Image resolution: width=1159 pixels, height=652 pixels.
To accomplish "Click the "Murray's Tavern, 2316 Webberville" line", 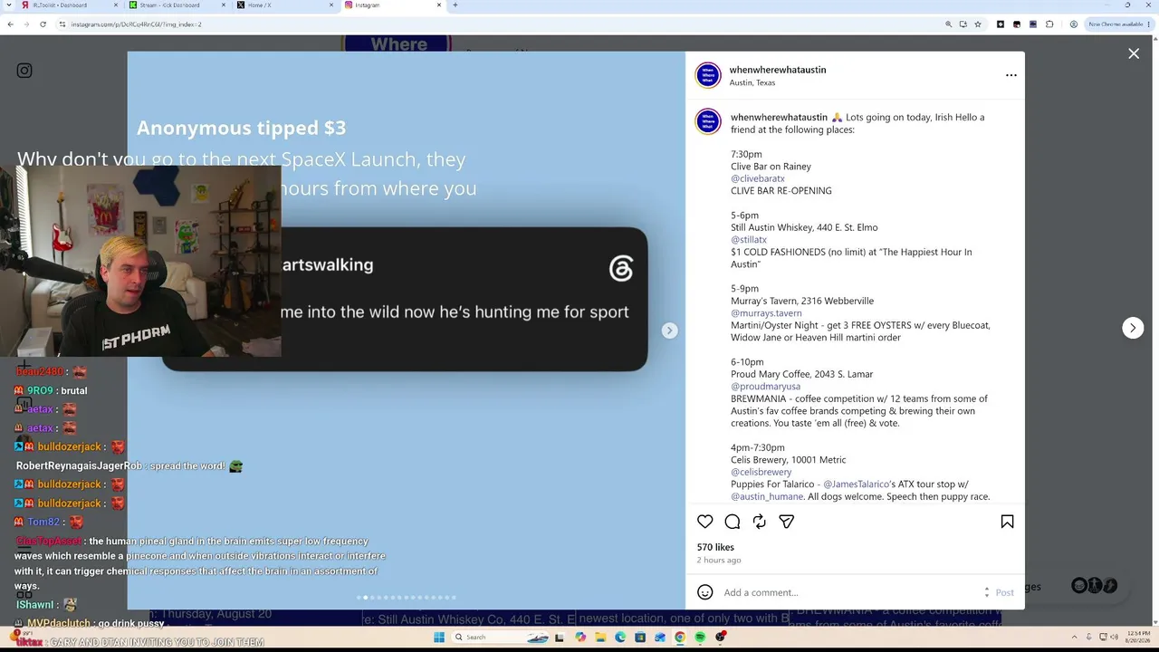I will 802,301.
